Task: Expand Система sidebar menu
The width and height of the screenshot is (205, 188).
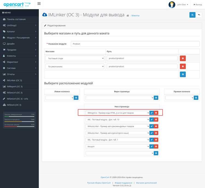Action: point(19,68)
